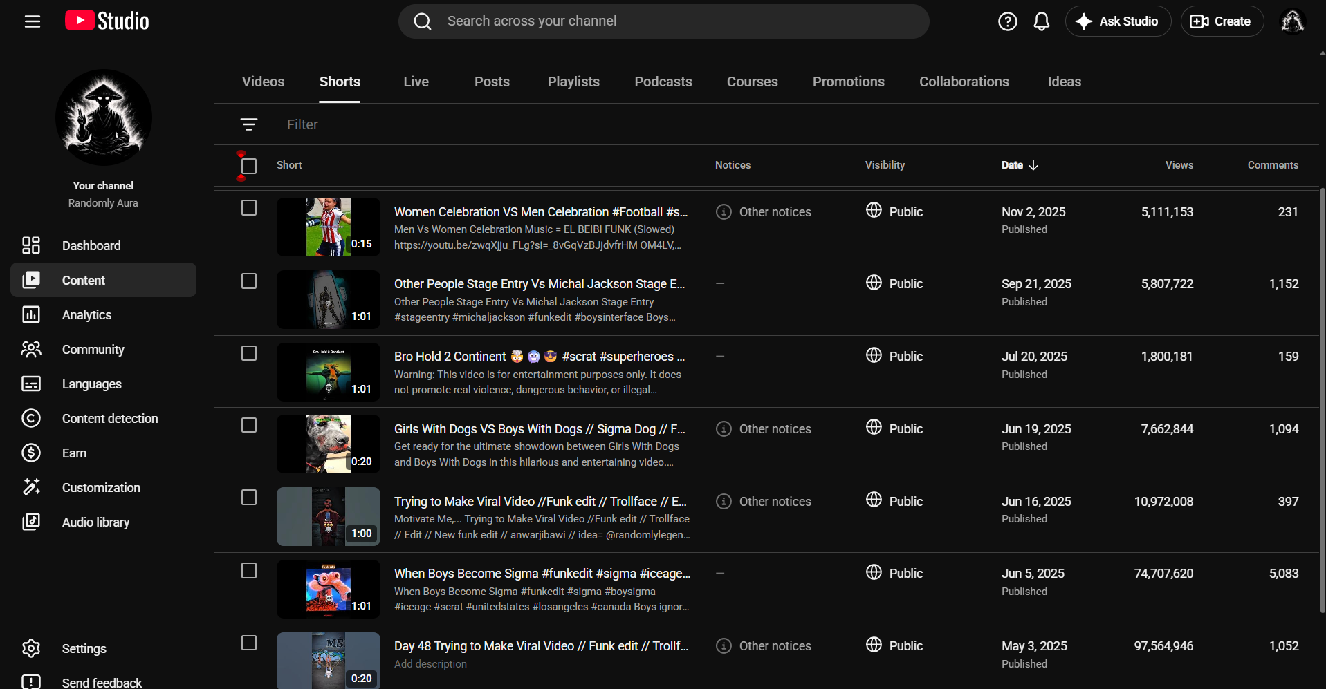Click the search across your channel field
The image size is (1326, 689).
[663, 21]
